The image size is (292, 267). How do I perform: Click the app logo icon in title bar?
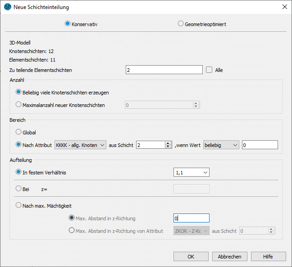coord(8,7)
